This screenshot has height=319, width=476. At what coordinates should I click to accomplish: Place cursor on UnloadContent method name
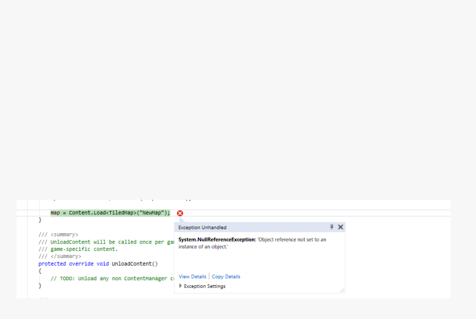(x=132, y=264)
